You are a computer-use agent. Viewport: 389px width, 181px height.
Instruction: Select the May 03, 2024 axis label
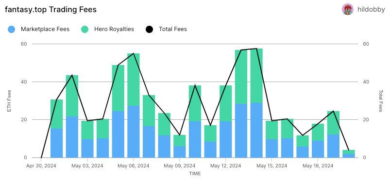point(87,165)
